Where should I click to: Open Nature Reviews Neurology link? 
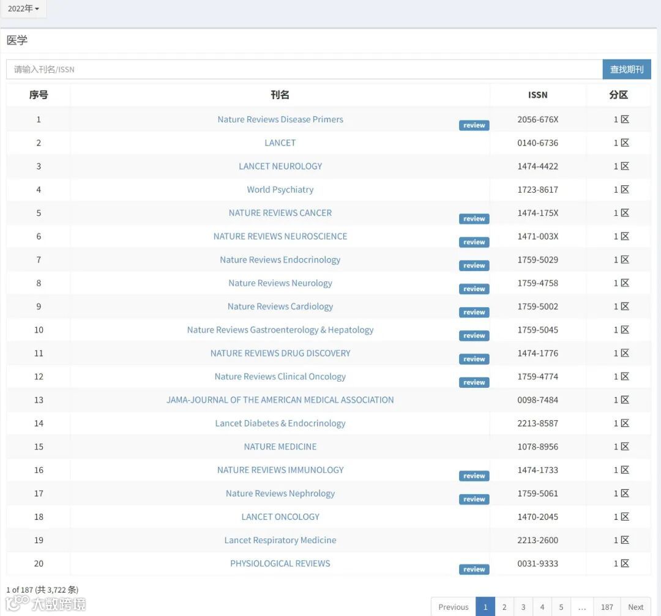pos(280,283)
